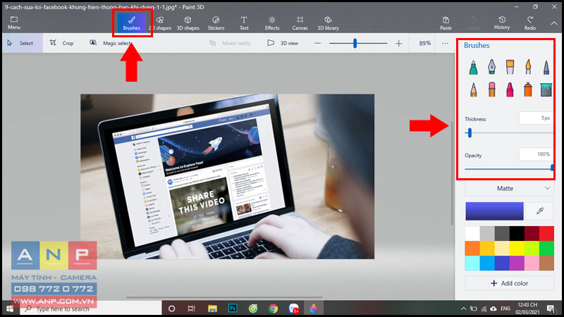This screenshot has height=317, width=564.
Task: Select the Pixel pen tool
Action: [546, 67]
